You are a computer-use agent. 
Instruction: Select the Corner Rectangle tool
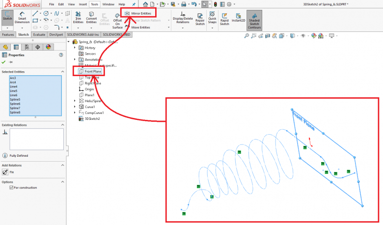pyautogui.click(x=35, y=21)
